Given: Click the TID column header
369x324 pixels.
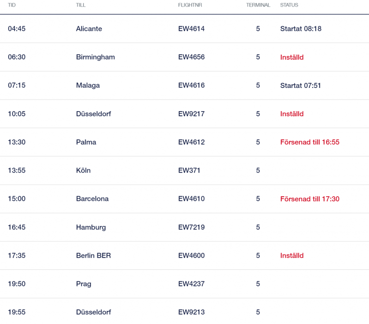Looking at the screenshot, I should click(x=12, y=5).
